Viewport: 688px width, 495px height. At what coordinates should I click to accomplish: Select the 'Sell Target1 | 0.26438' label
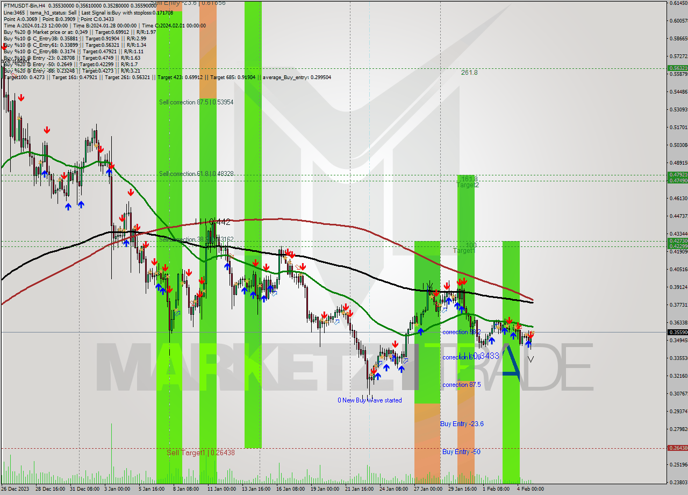200,452
